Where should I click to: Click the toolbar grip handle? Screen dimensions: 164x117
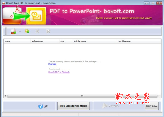coord(6,31)
